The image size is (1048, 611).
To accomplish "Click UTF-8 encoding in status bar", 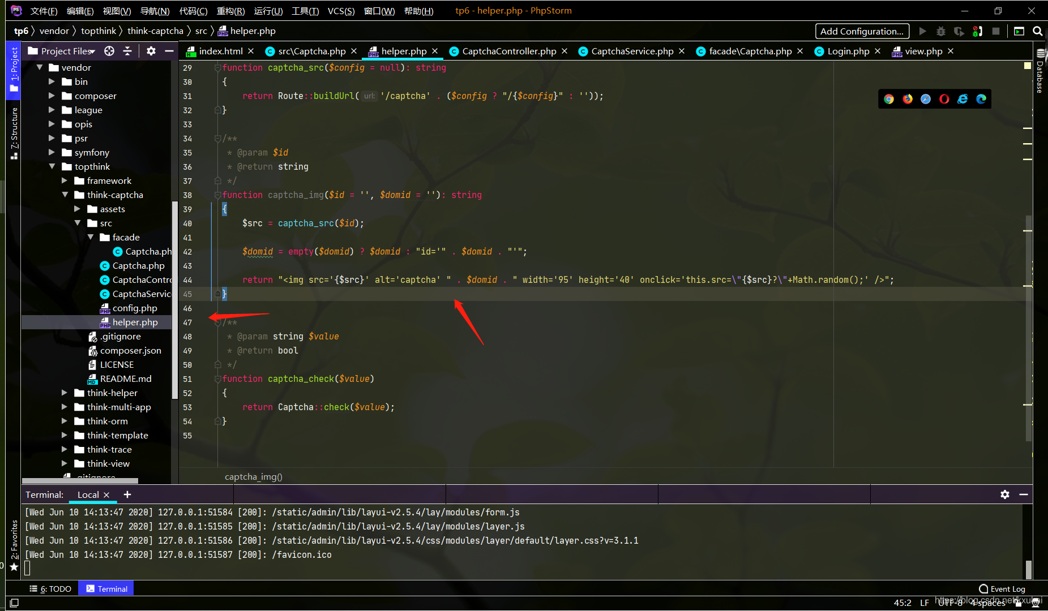I will click(x=951, y=603).
